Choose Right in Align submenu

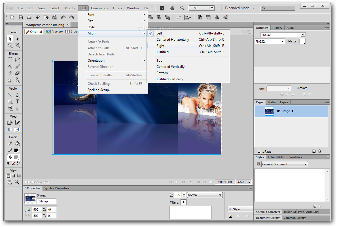tap(188, 46)
